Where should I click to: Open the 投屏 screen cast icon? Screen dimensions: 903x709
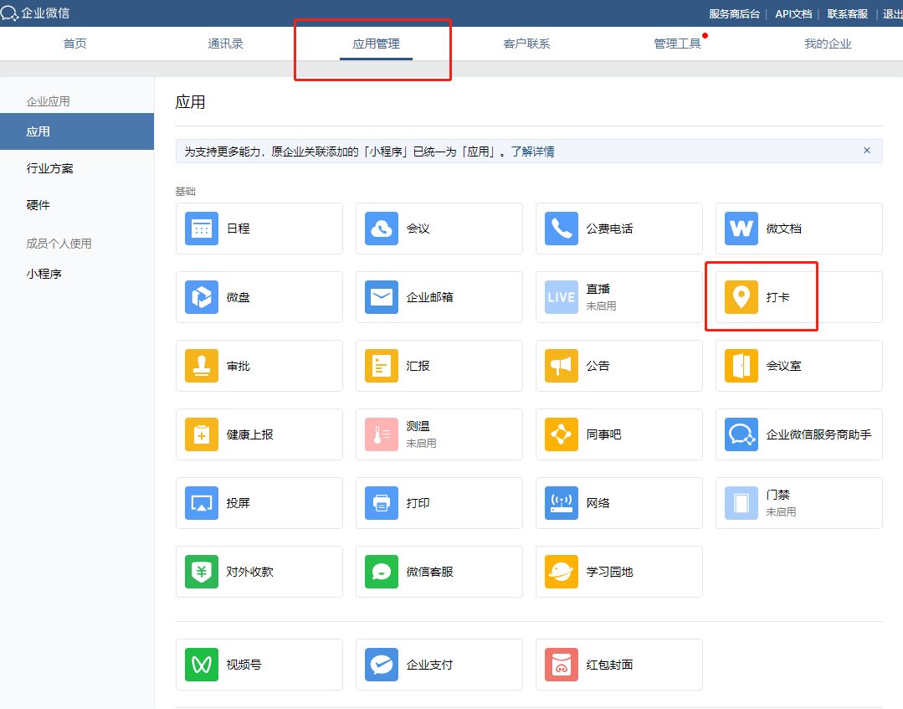[x=202, y=503]
